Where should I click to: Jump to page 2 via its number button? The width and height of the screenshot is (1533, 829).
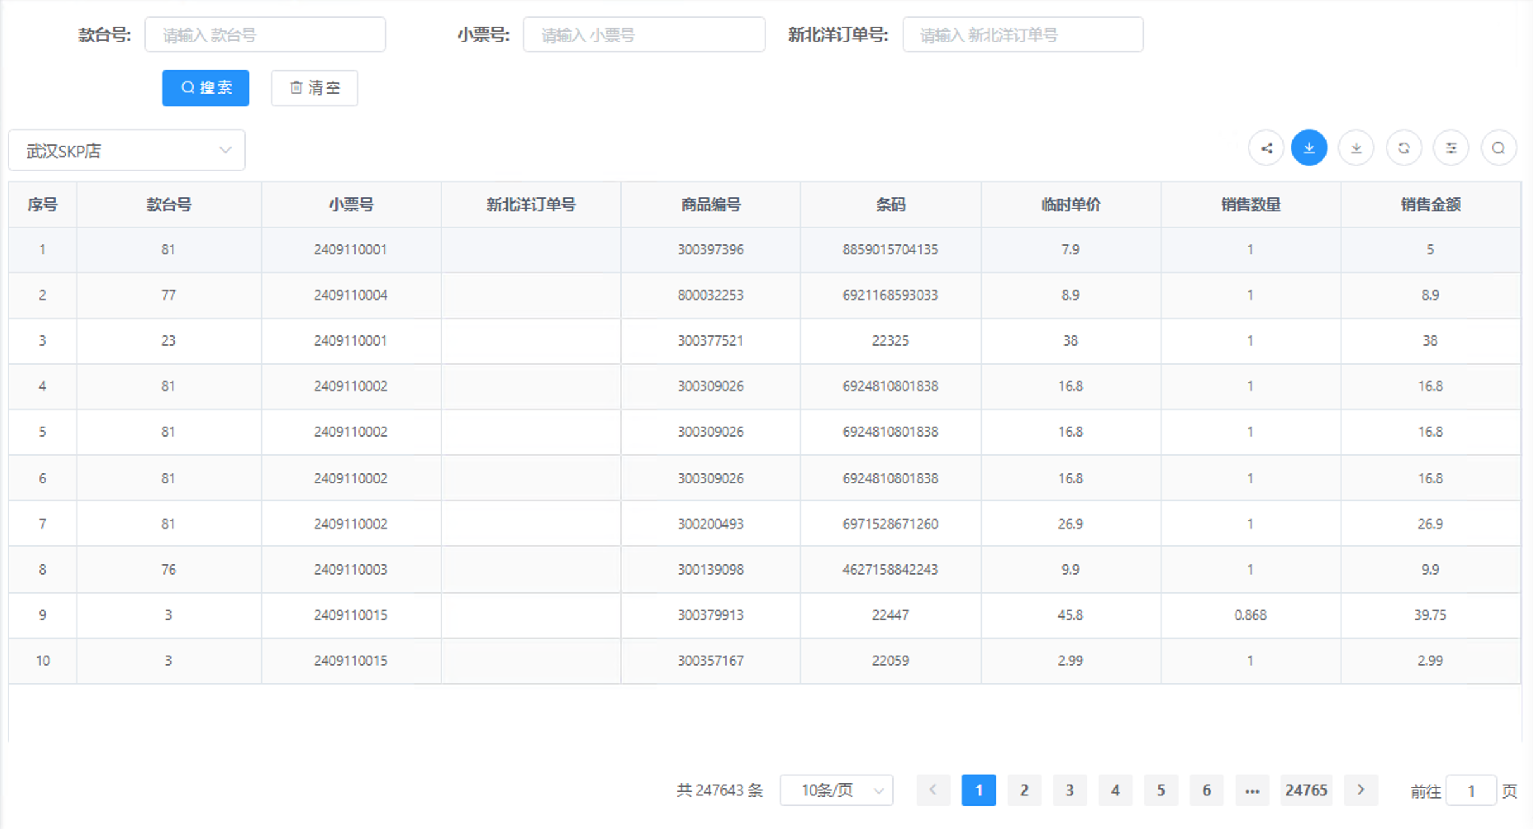(x=1024, y=790)
